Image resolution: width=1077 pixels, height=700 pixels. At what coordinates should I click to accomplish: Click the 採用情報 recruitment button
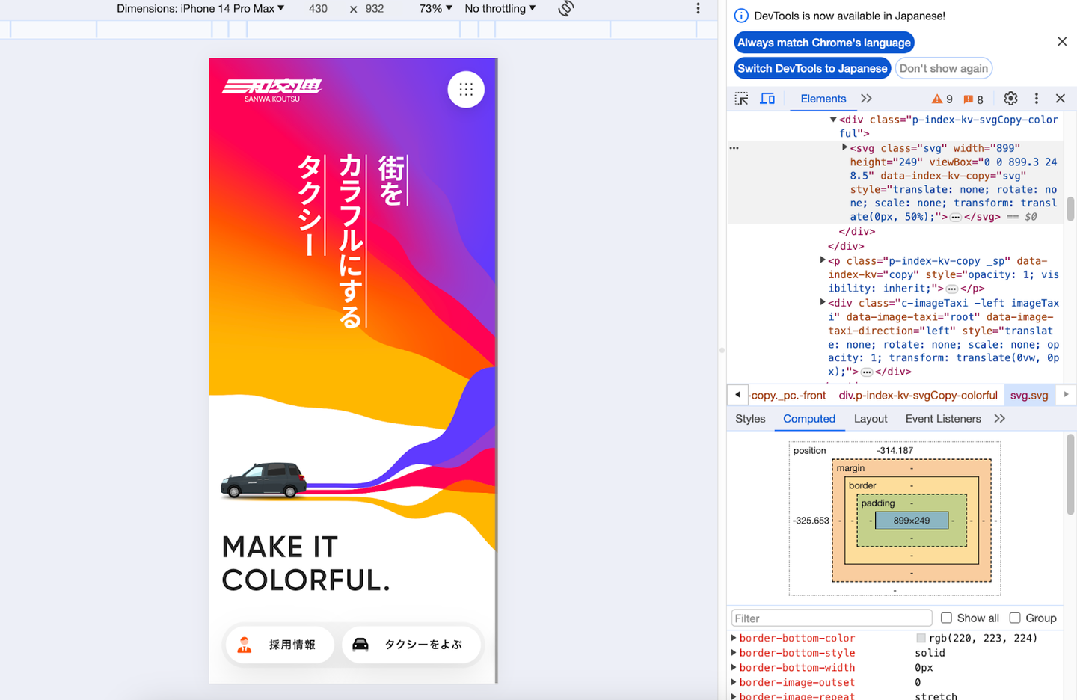[x=280, y=645]
